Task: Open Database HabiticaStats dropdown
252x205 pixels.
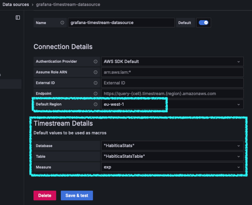Action: click(172, 146)
